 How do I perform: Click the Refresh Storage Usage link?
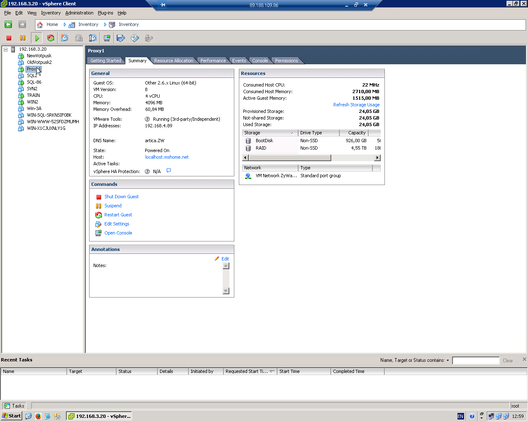(356, 105)
